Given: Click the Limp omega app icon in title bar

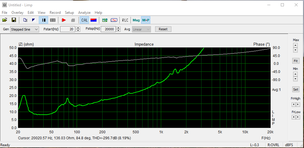Looking at the screenshot, I should (x=5, y=5).
